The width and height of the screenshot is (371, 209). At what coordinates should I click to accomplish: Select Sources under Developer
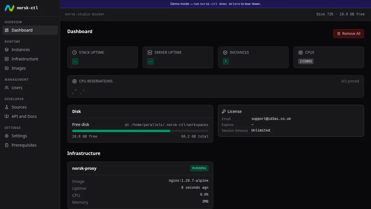(30, 107)
